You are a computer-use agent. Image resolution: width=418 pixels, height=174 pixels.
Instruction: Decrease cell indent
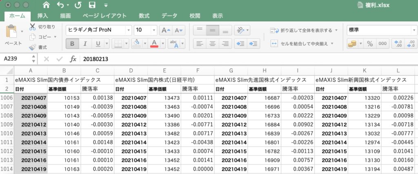coord(240,43)
